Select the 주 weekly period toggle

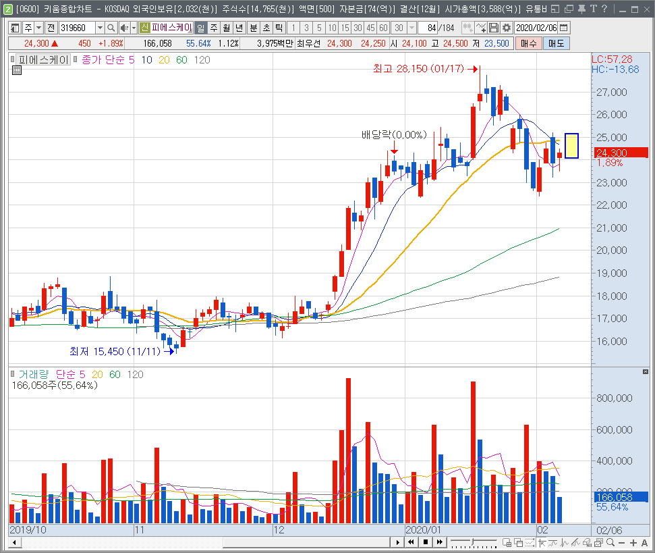(214, 28)
